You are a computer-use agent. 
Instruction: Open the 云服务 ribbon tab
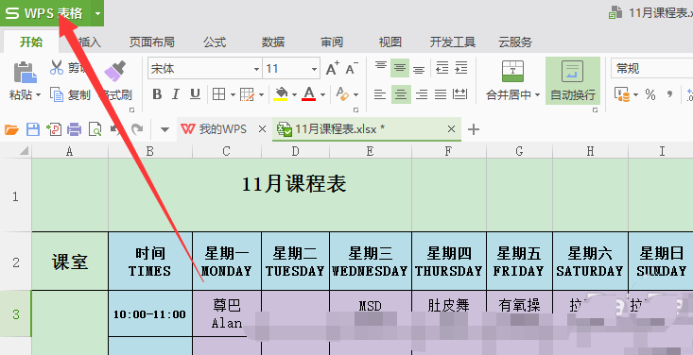[x=515, y=42]
